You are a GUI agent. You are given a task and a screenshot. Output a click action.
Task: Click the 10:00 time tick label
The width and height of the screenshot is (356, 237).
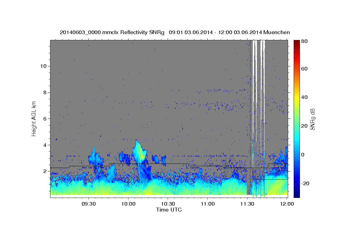click(x=128, y=204)
